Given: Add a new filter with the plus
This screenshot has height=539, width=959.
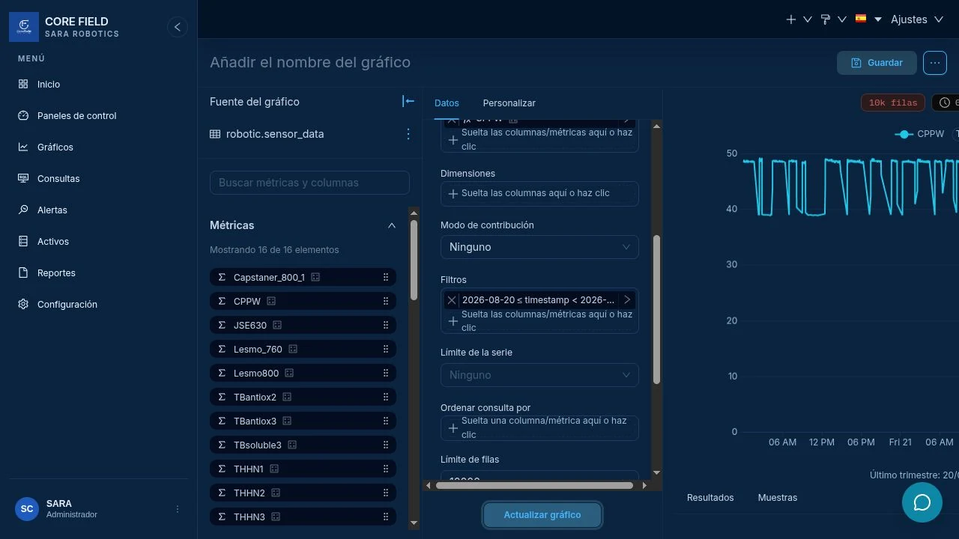Looking at the screenshot, I should point(453,321).
